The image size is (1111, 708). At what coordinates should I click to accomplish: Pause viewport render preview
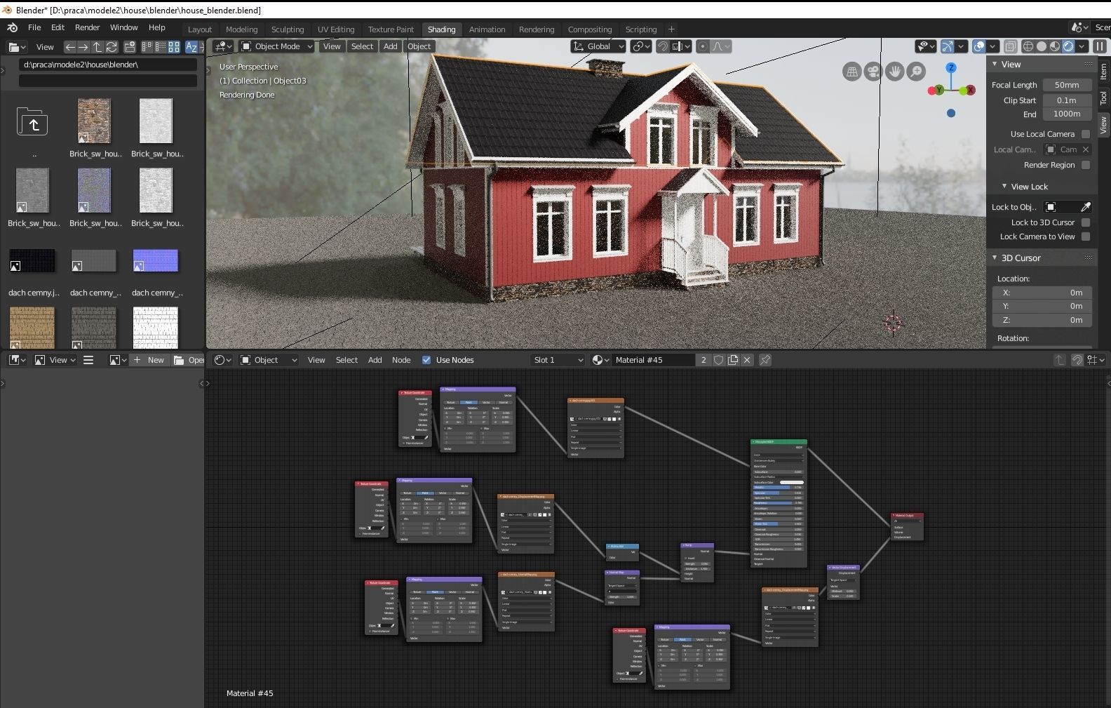(1100, 46)
